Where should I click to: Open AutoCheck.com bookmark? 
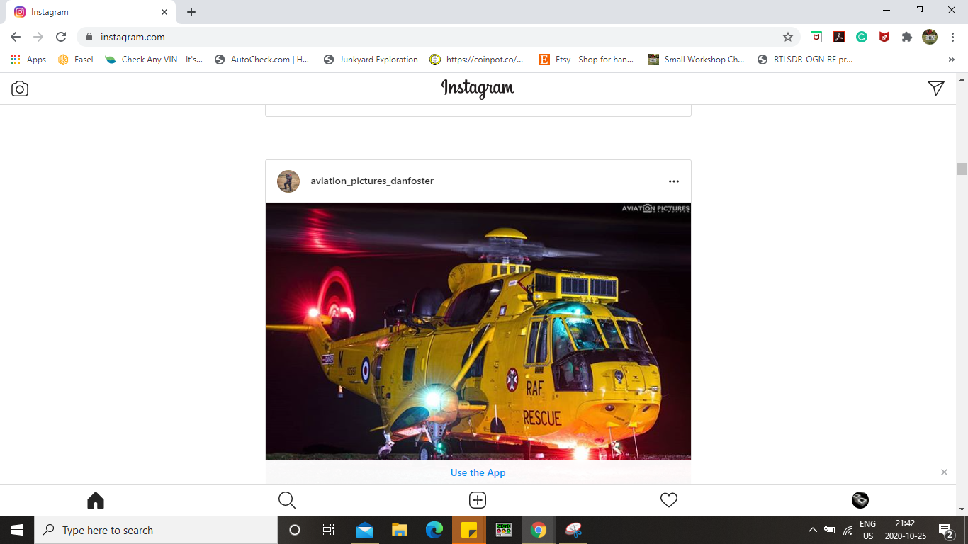coord(262,59)
